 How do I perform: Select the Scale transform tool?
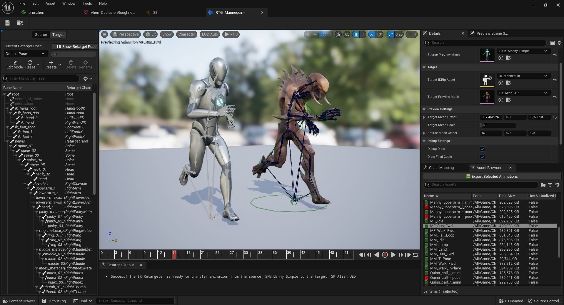(329, 34)
